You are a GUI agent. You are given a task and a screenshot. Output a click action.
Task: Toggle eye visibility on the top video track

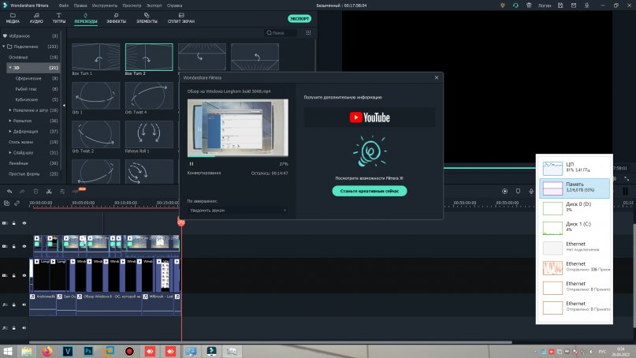click(x=24, y=223)
